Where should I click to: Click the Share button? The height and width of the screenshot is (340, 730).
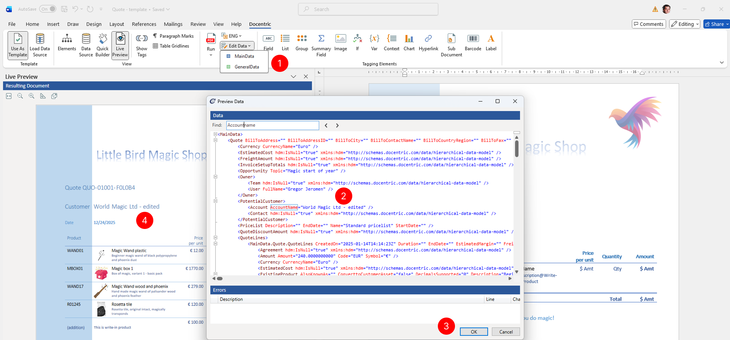click(x=716, y=24)
